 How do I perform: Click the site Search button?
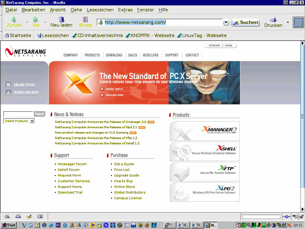(40, 114)
